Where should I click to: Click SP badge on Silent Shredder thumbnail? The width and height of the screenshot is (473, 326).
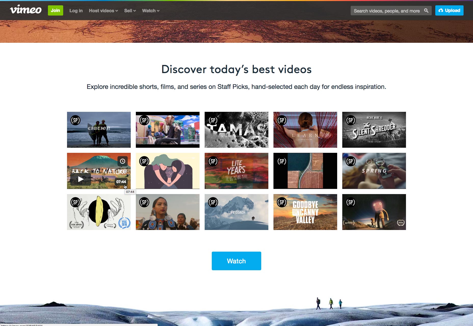pos(351,120)
